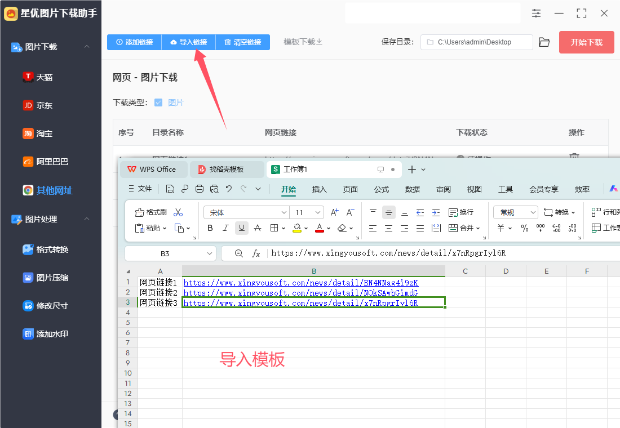Screen dimensions: 620x428
Task: Toggle bold formatting
Action: pyautogui.click(x=210, y=228)
